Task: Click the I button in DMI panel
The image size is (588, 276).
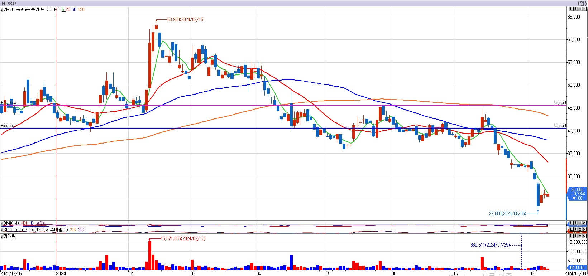Action: click(576, 223)
